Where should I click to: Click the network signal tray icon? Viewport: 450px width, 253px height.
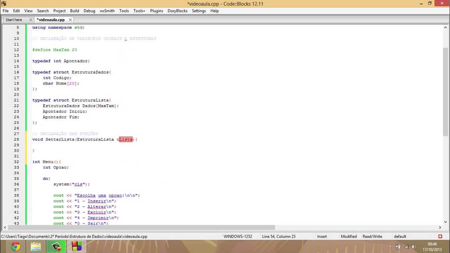406,247
